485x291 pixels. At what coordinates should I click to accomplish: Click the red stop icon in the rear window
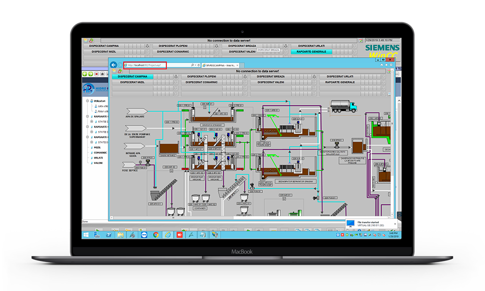(x=97, y=74)
